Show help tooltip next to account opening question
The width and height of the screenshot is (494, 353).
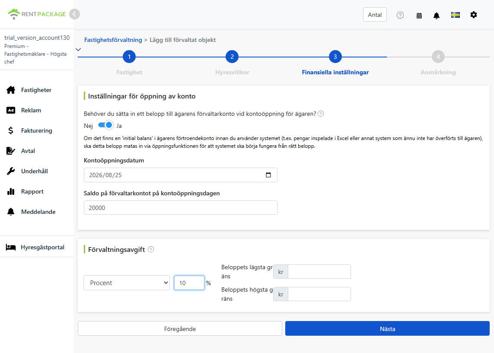tap(321, 114)
